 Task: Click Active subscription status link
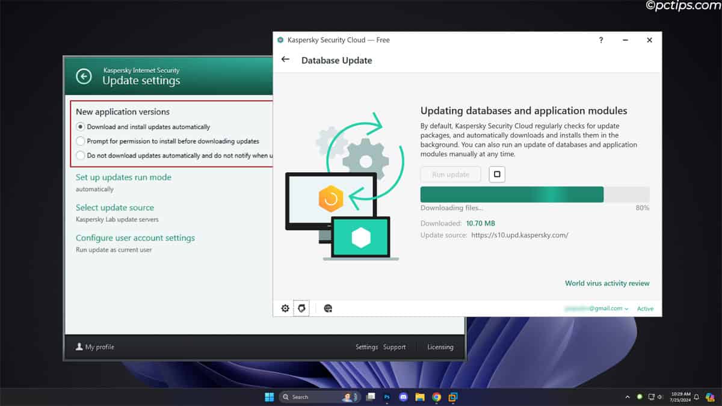point(645,309)
